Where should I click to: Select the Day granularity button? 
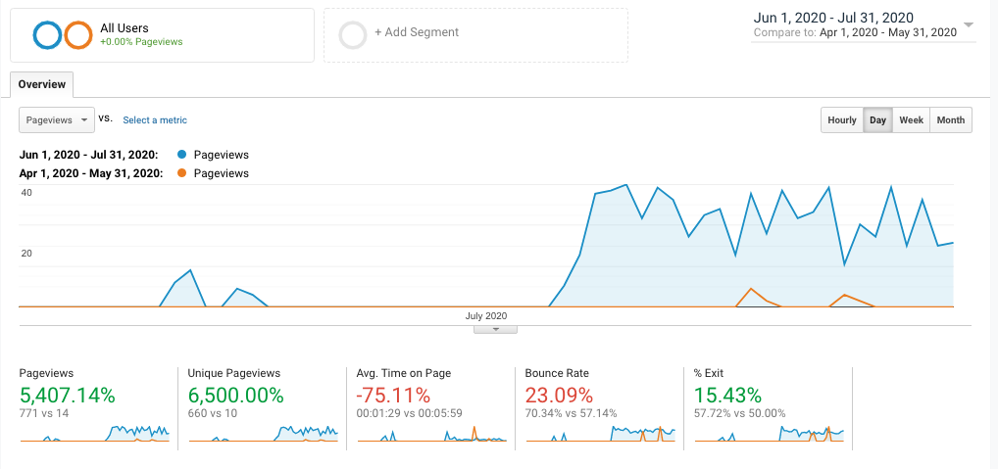tap(877, 120)
